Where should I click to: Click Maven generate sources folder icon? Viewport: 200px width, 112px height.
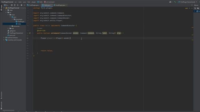coord(198,8)
